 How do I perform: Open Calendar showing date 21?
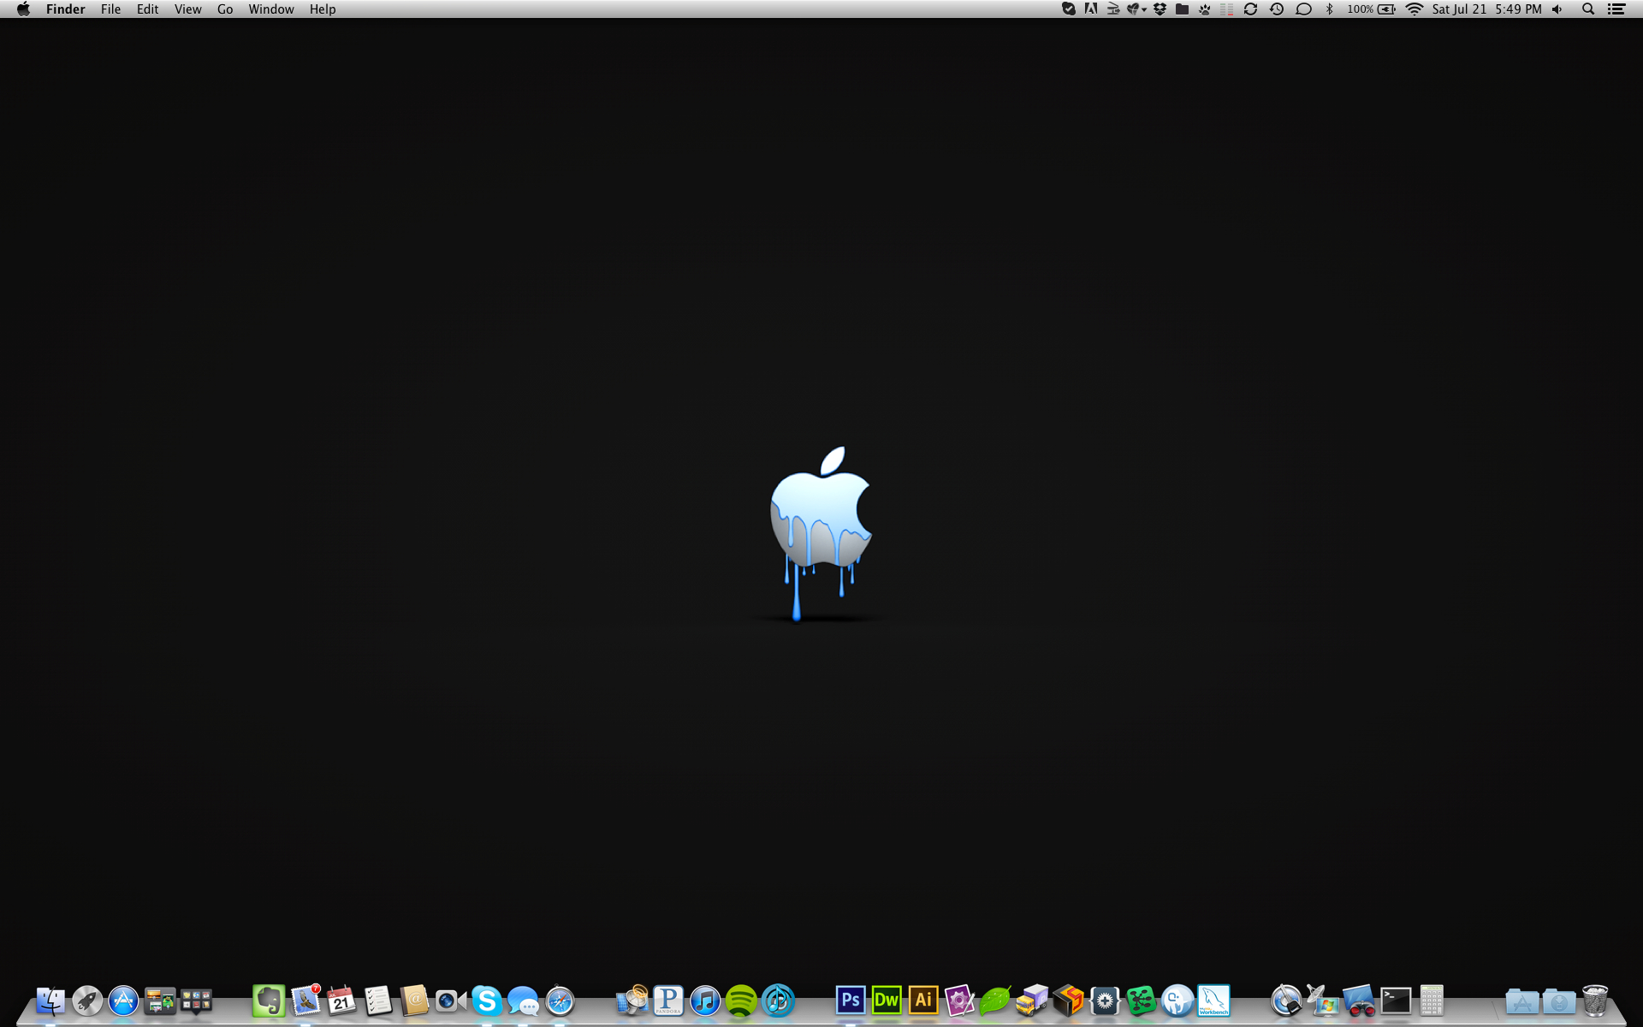tap(341, 1000)
